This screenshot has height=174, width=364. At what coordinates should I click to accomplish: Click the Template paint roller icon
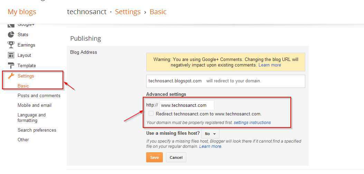(11, 65)
